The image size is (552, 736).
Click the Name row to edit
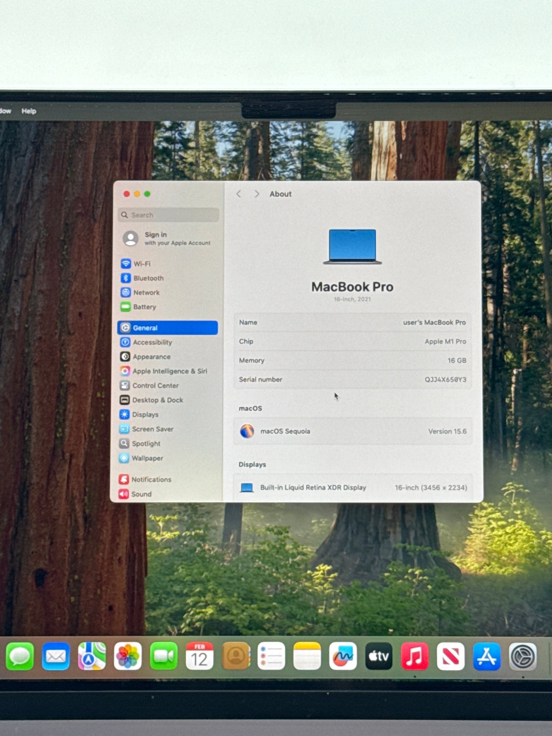[x=352, y=322]
